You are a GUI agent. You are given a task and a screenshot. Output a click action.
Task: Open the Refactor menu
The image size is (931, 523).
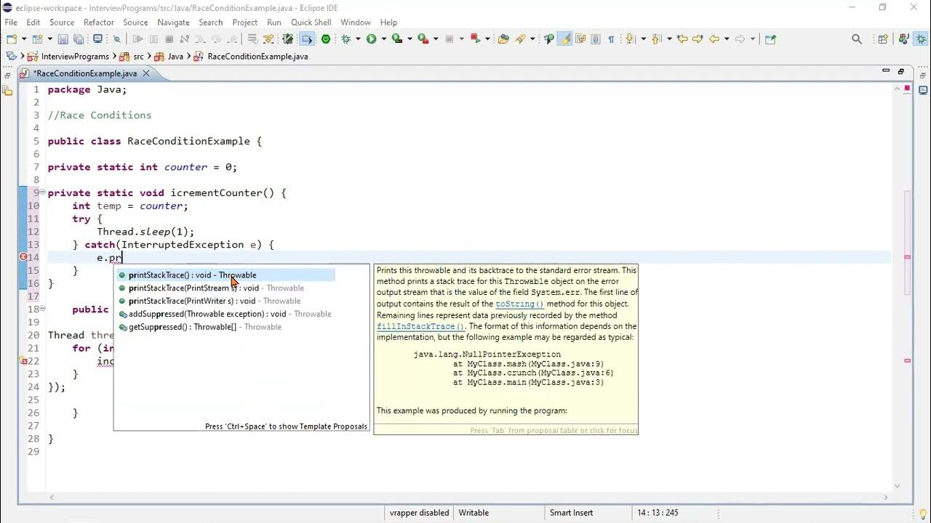coord(99,23)
